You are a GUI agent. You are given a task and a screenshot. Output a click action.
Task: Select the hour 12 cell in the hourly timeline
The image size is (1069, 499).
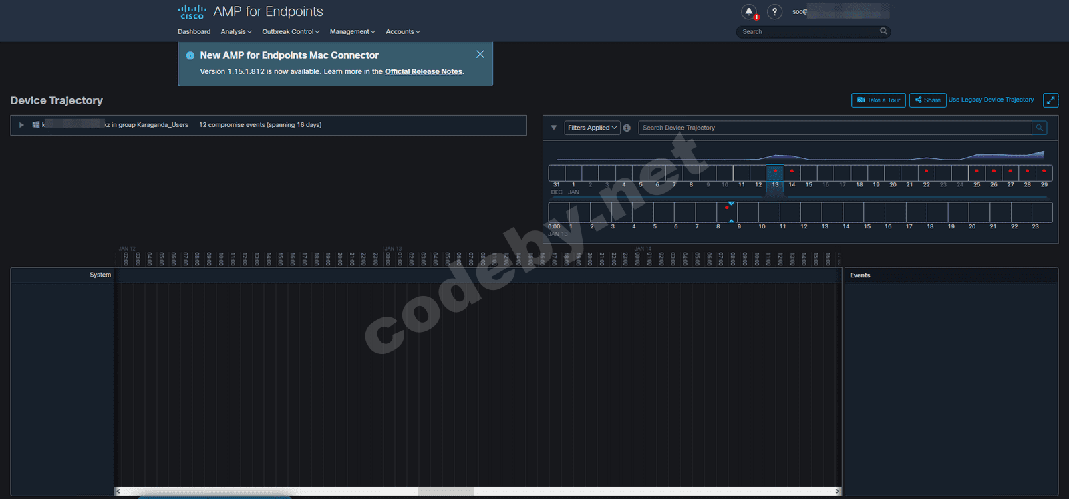pos(811,212)
